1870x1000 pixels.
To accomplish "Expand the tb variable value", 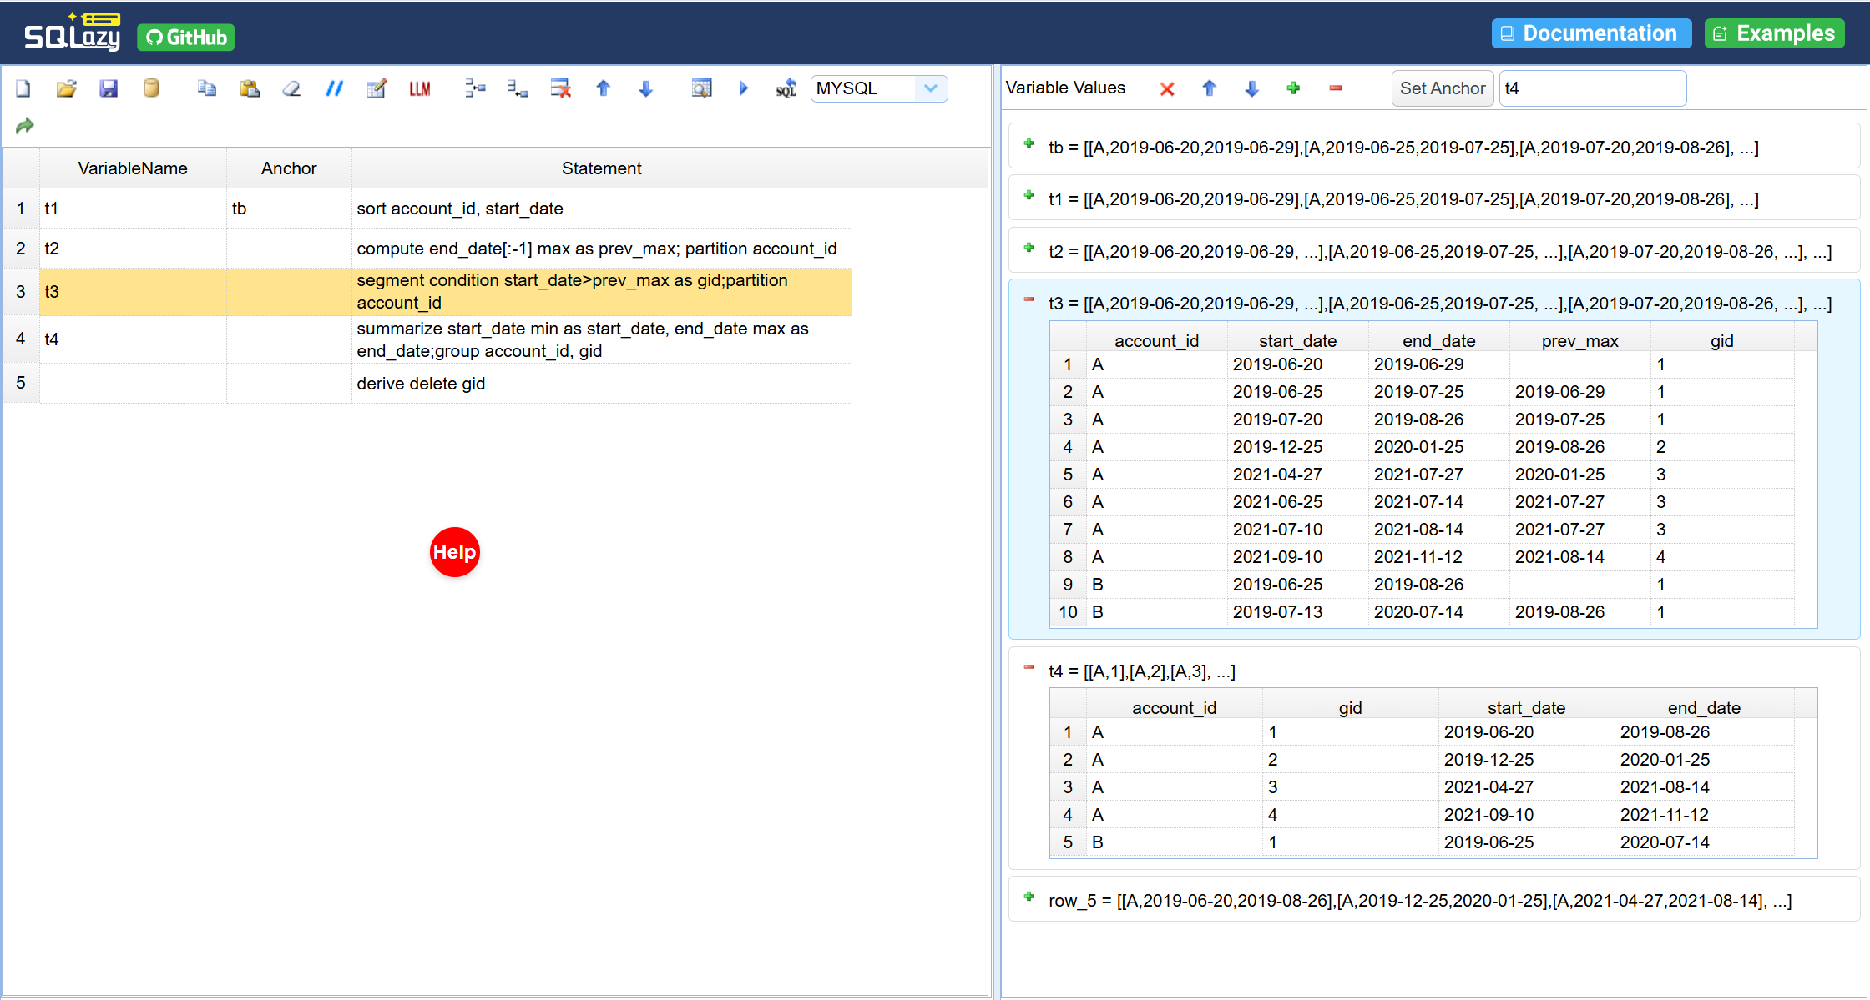I will click(x=1029, y=144).
